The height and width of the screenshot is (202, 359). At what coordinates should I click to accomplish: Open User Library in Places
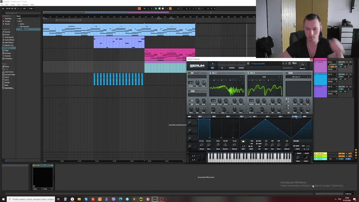pyautogui.click(x=9, y=72)
